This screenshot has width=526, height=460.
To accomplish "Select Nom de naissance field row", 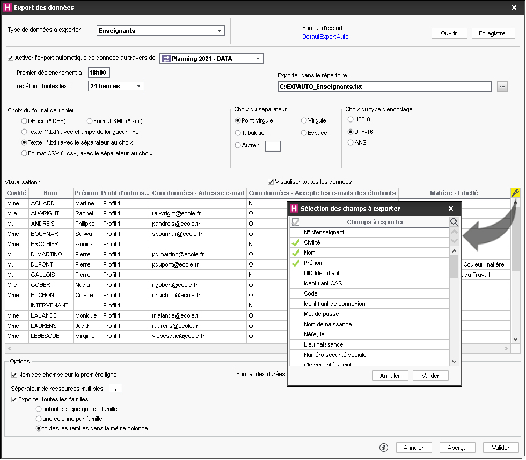I will pyautogui.click(x=369, y=325).
